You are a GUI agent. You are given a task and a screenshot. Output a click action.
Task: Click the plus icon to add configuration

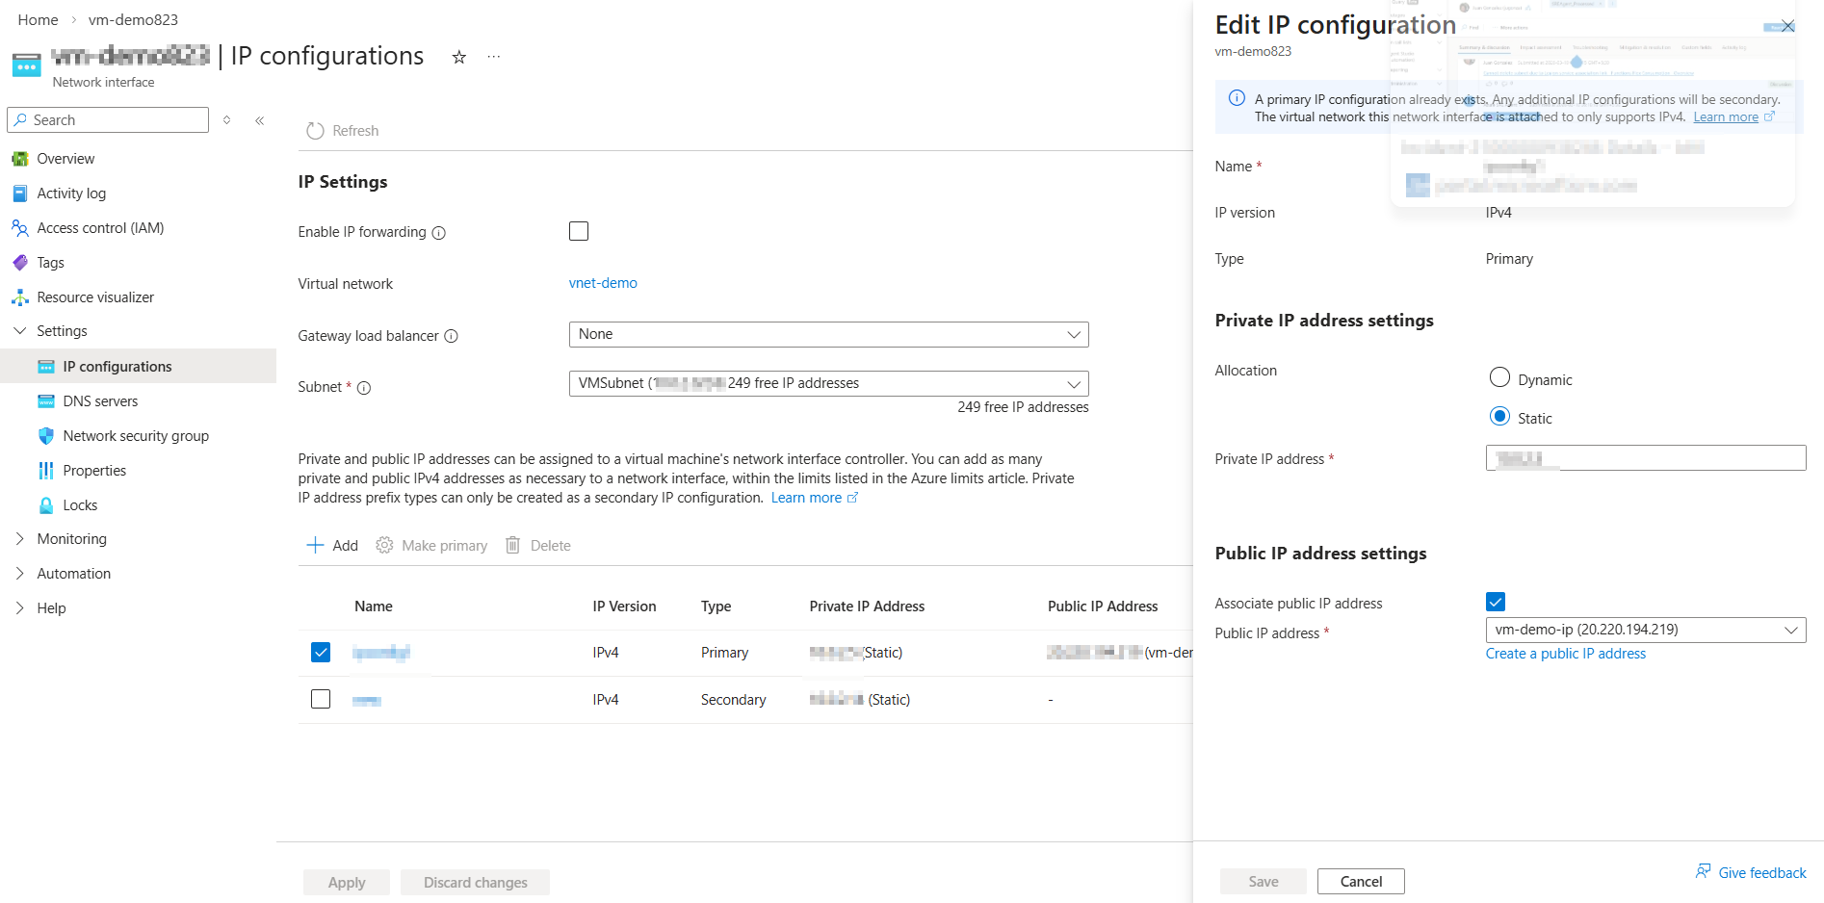[x=315, y=546]
